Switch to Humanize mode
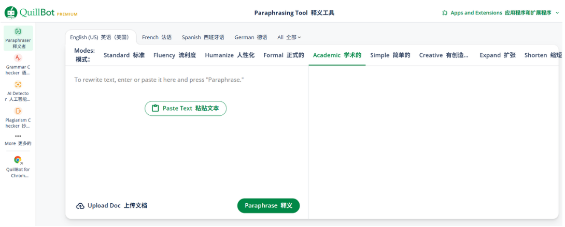Image resolution: width=565 pixels, height=227 pixels. [230, 55]
